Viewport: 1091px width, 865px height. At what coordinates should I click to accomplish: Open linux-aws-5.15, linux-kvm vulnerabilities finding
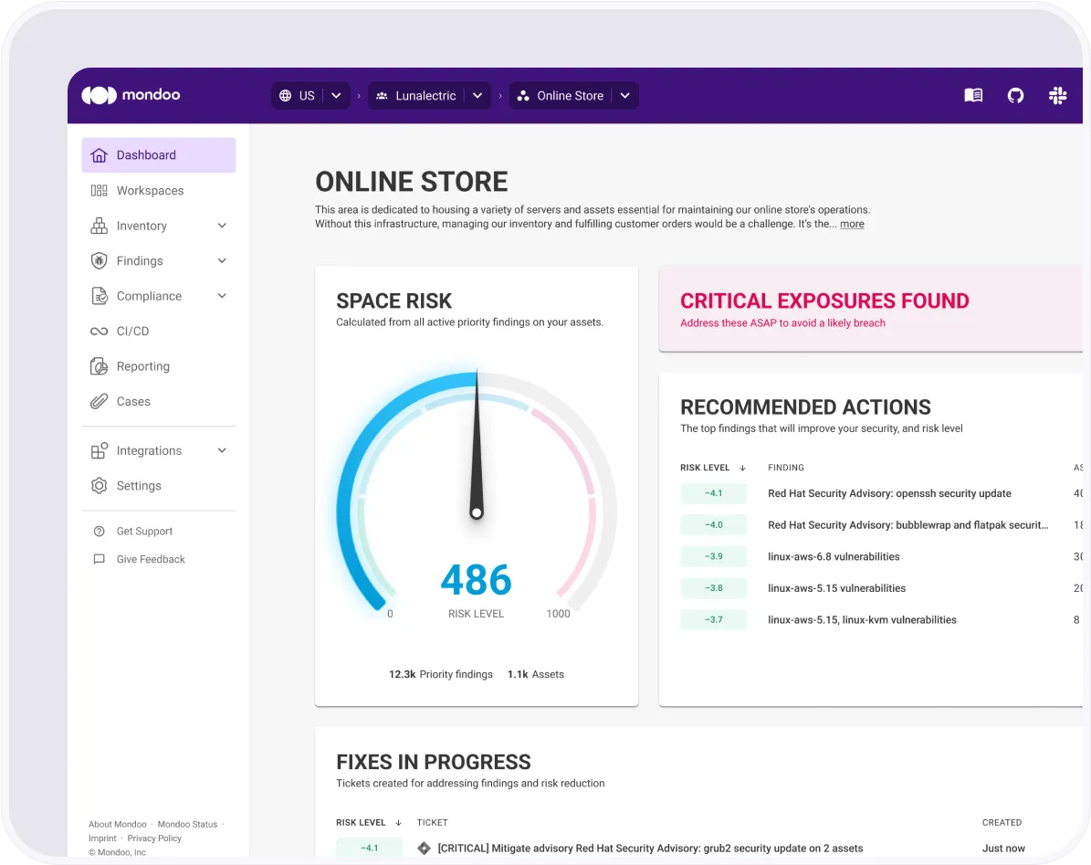[x=862, y=619]
